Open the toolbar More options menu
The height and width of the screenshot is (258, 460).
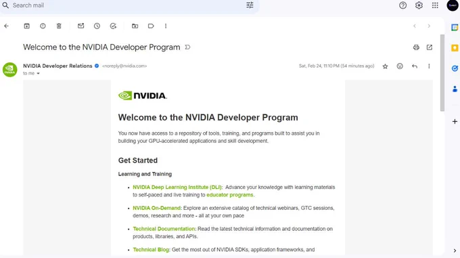pyautogui.click(x=166, y=26)
